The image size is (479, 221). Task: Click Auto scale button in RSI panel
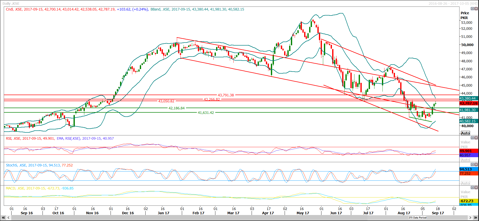coord(465,160)
